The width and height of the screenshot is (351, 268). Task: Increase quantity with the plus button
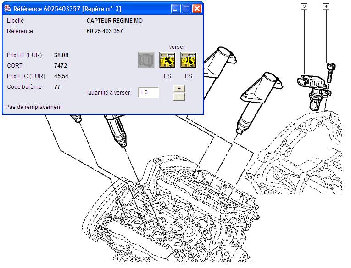179,88
